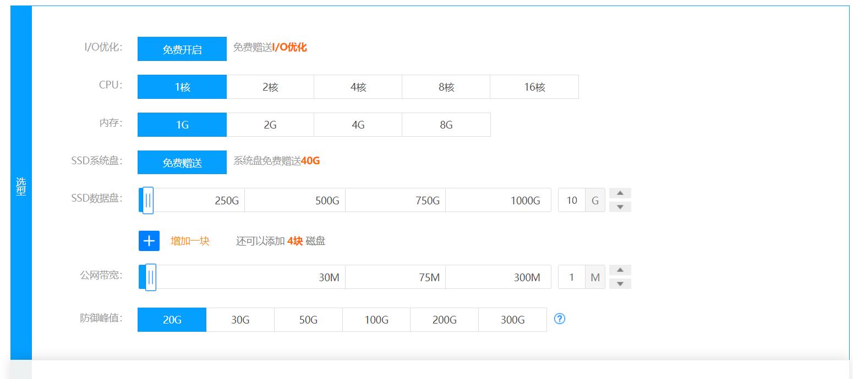This screenshot has height=379, width=853.
Task: Enable I/O optimization via 免费开启 button
Action: click(182, 49)
